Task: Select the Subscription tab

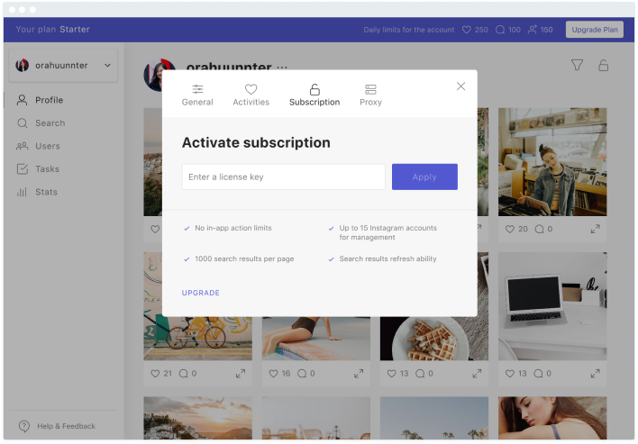Action: (314, 95)
